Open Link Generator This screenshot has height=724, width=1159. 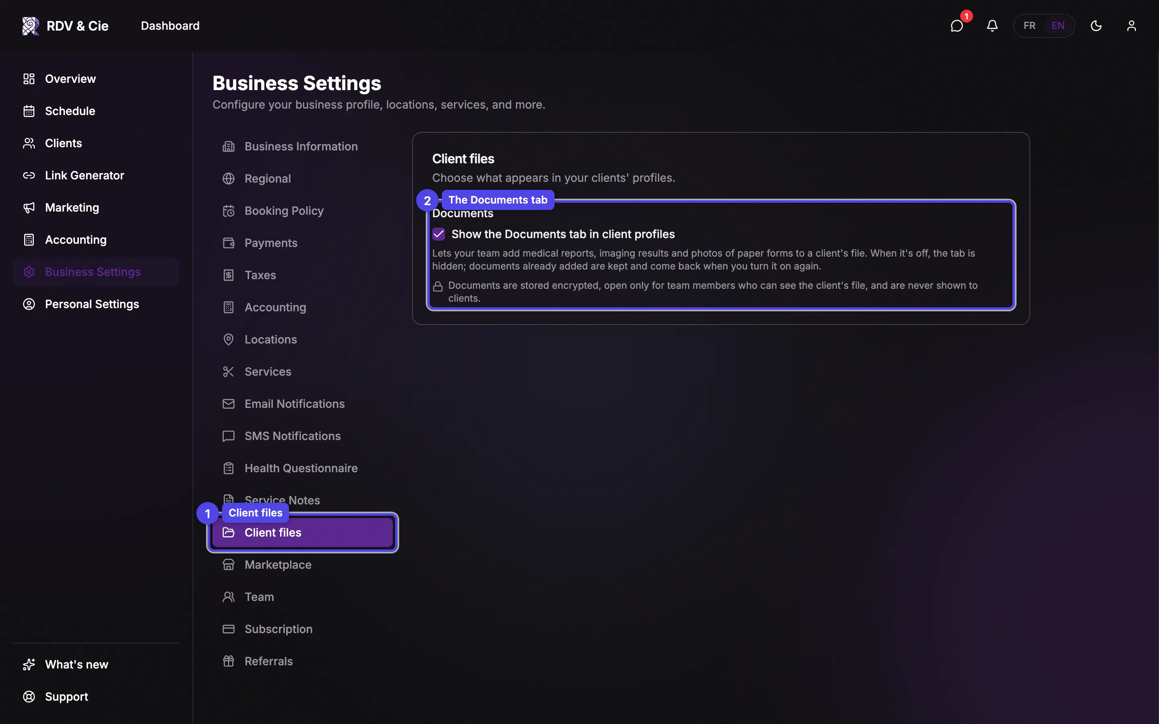pyautogui.click(x=96, y=175)
